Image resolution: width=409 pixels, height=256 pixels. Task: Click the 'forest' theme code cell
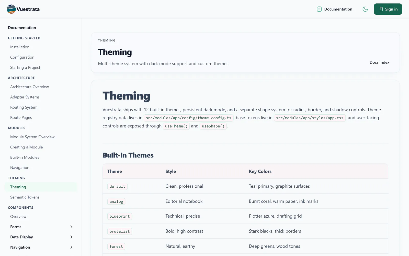click(x=116, y=247)
